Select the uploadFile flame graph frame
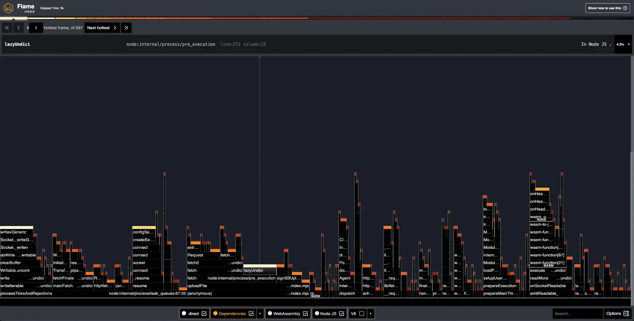This screenshot has width=634, height=321. [x=197, y=286]
